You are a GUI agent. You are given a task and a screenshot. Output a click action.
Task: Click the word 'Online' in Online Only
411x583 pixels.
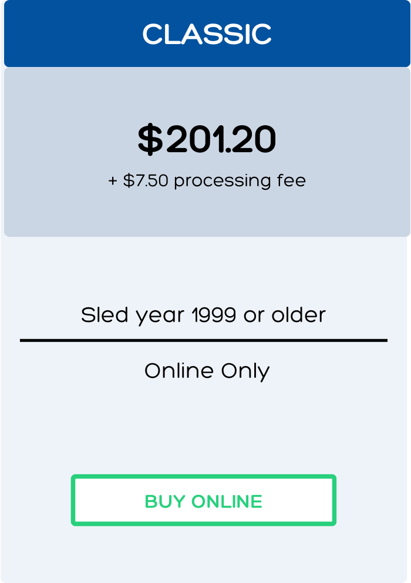pyautogui.click(x=179, y=370)
